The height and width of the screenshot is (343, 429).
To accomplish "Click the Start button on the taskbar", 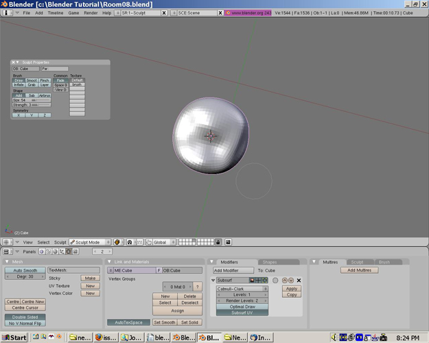I will [x=14, y=338].
